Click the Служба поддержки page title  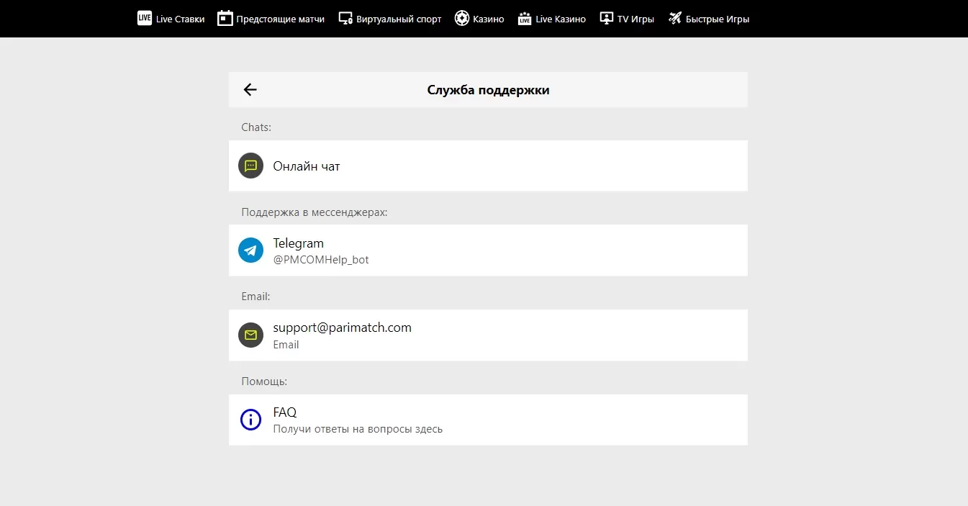click(x=488, y=90)
